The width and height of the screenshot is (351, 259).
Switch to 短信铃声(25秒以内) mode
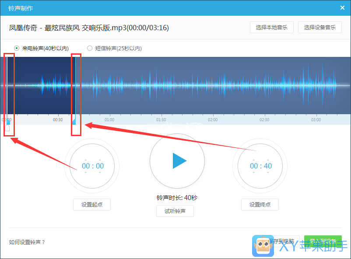point(89,48)
